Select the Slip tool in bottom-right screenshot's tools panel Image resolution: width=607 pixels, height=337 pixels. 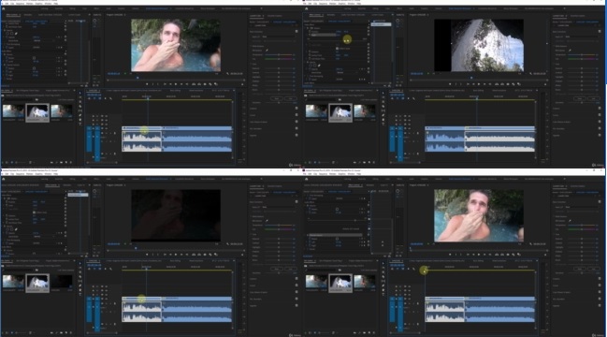(x=383, y=281)
